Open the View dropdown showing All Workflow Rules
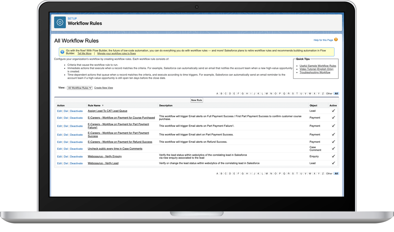The image size is (394, 232). coord(79,87)
